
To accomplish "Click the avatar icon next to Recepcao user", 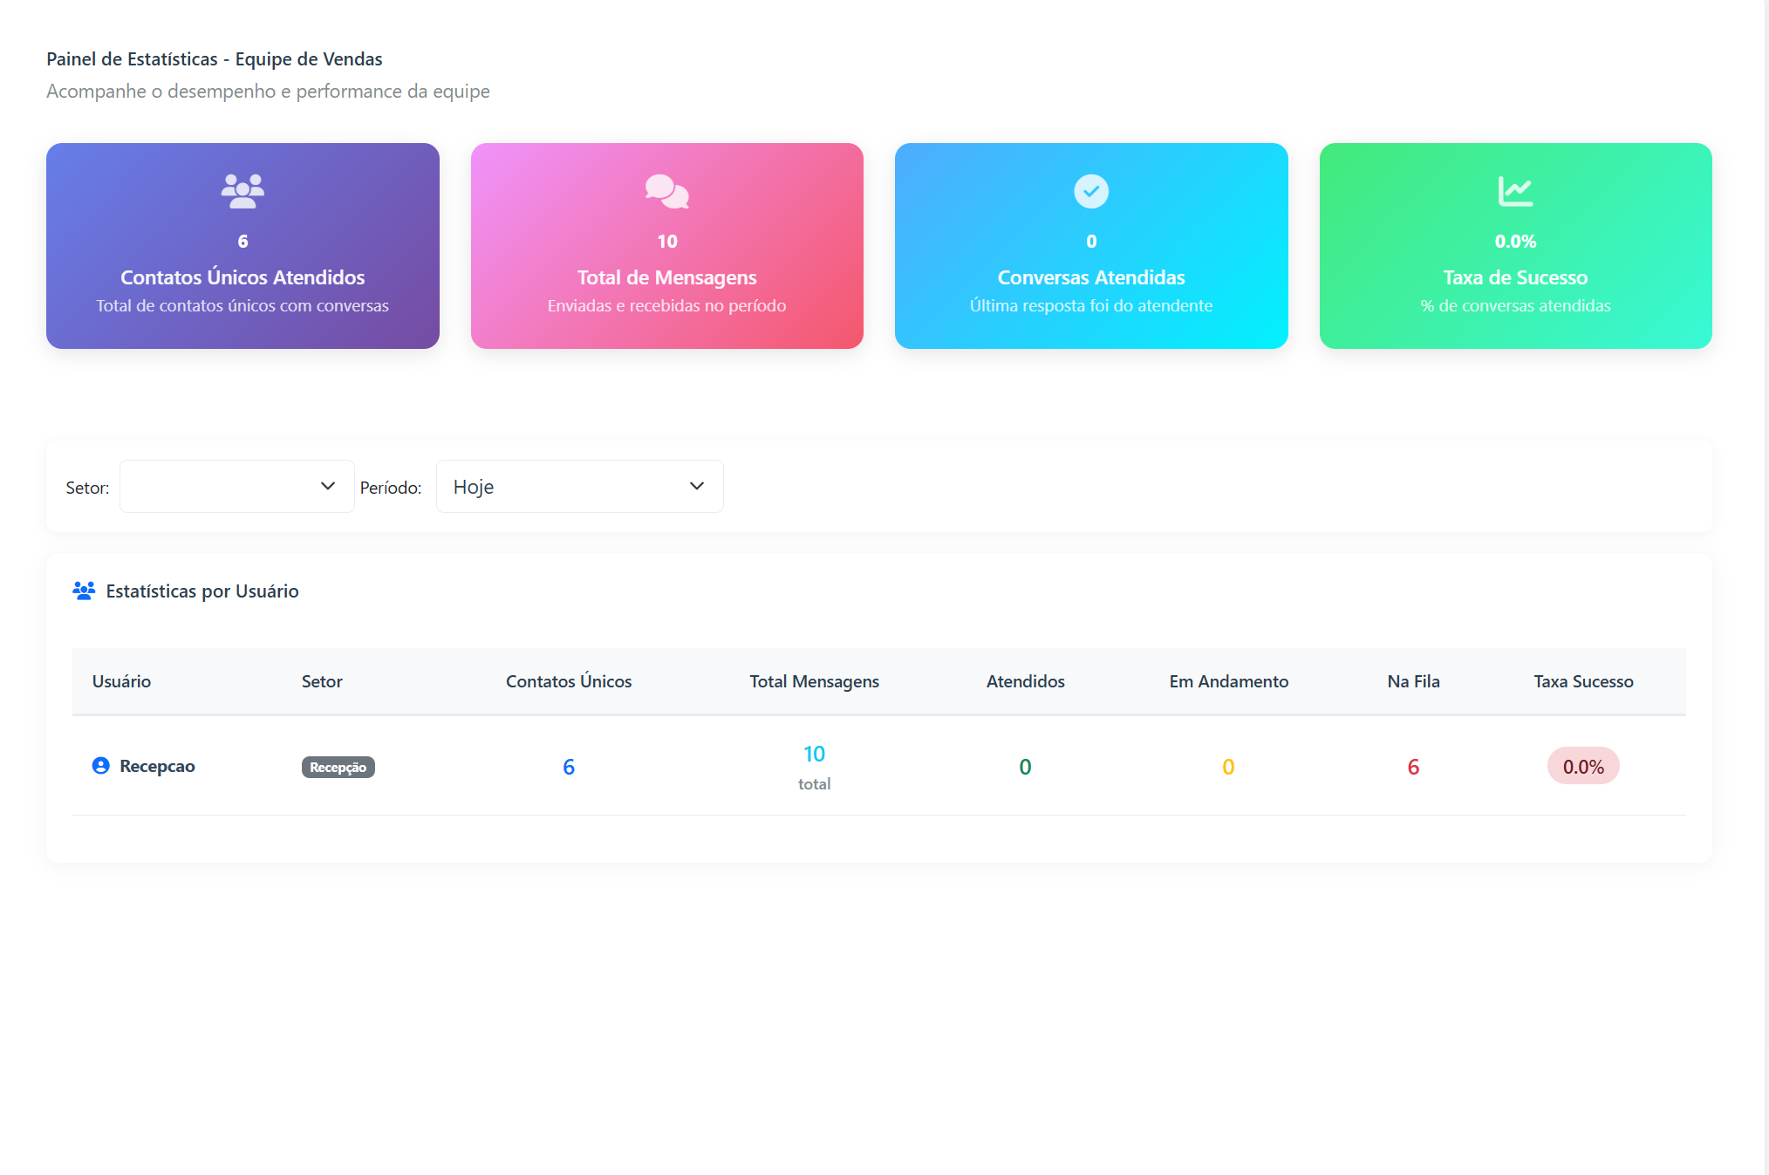I will tap(101, 766).
